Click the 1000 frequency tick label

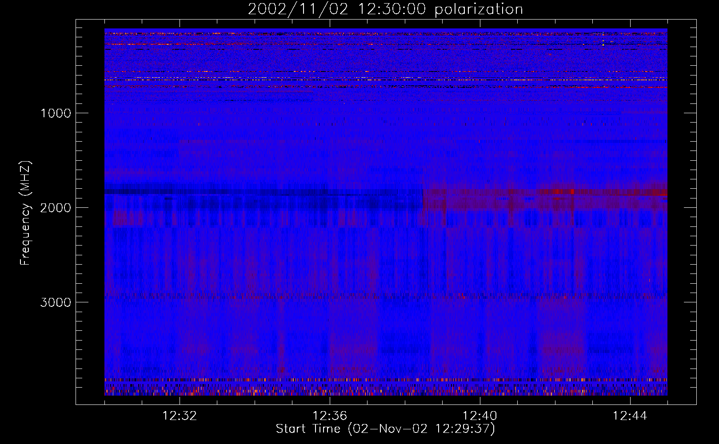(56, 113)
